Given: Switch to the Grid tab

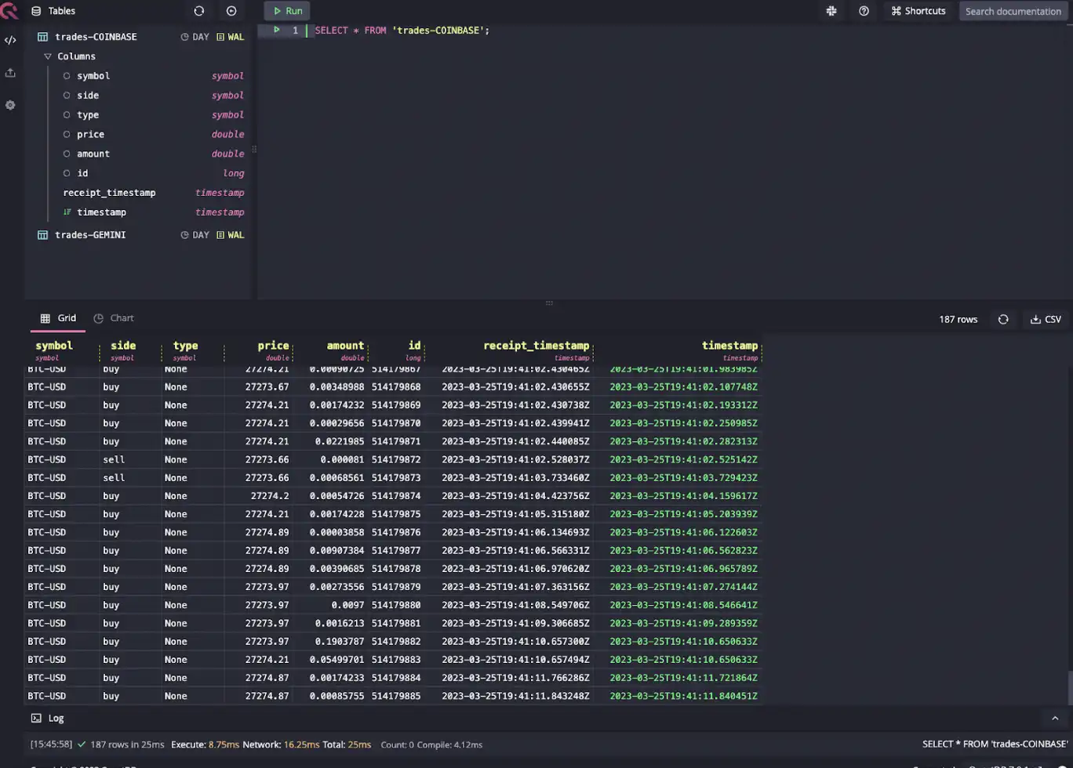Looking at the screenshot, I should (58, 318).
